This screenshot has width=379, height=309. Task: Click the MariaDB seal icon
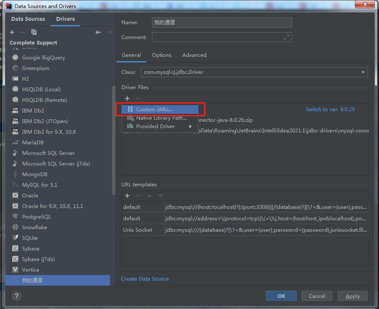click(x=15, y=143)
